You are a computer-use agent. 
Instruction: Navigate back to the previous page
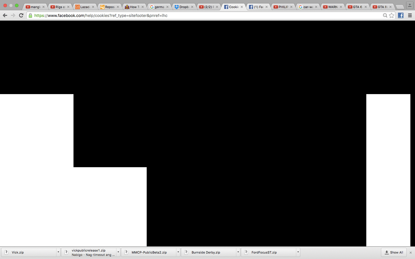pos(5,16)
